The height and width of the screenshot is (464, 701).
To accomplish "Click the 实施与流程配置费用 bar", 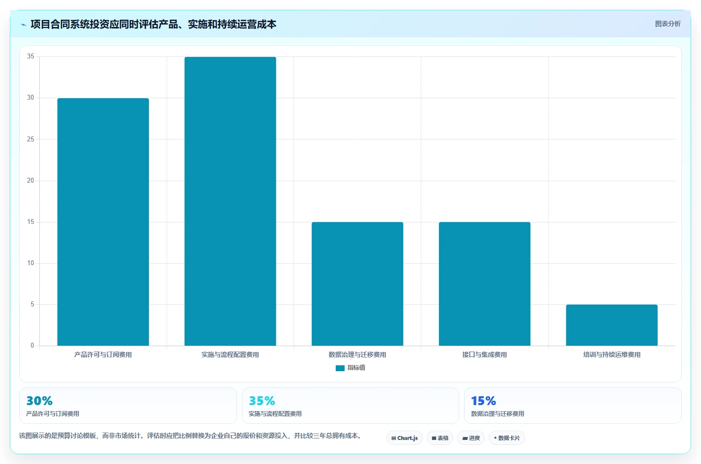I will pyautogui.click(x=230, y=201).
